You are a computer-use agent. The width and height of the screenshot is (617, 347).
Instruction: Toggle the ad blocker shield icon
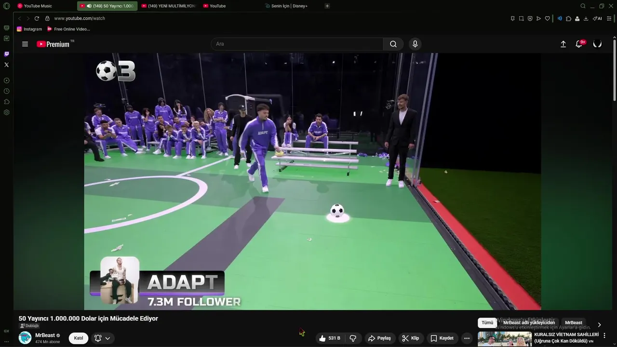point(530,18)
